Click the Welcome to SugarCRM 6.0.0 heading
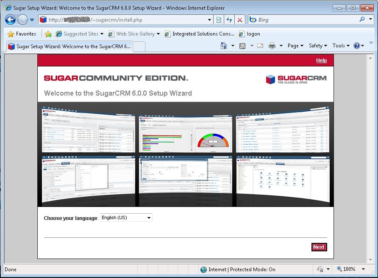 click(x=118, y=93)
